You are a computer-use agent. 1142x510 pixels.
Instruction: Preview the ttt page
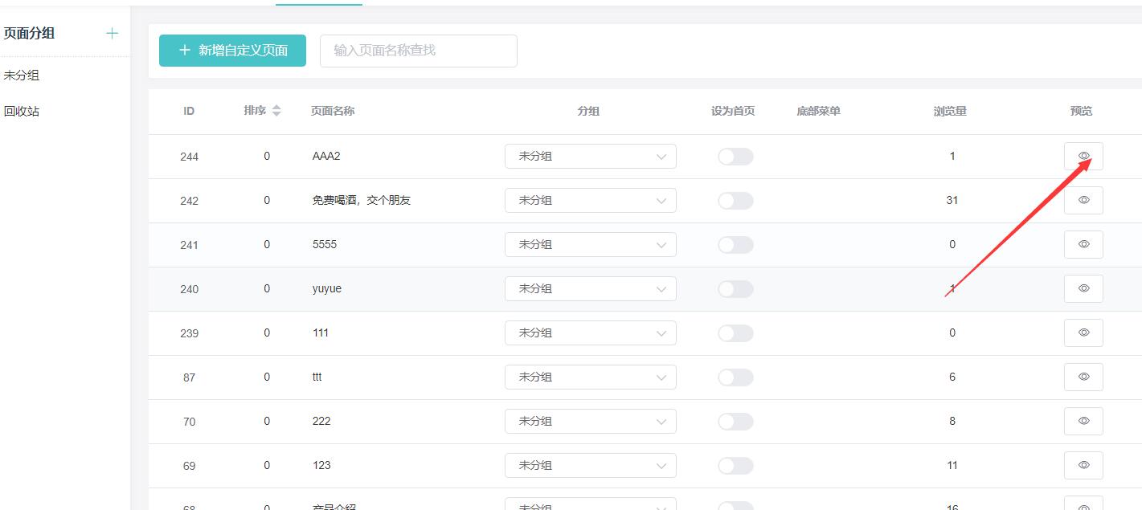coord(1083,377)
